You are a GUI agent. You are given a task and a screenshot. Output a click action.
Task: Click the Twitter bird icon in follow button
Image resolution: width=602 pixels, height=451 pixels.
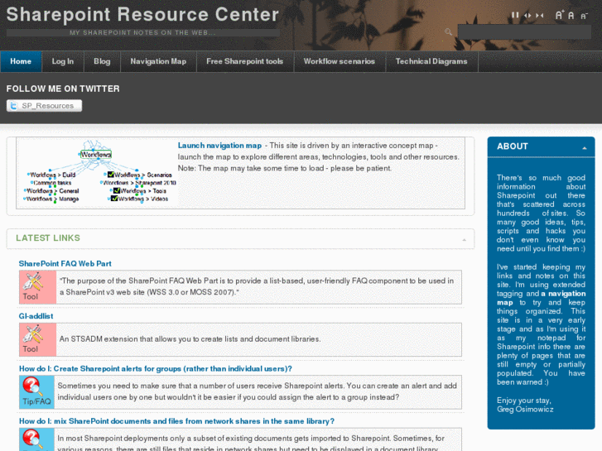14,106
